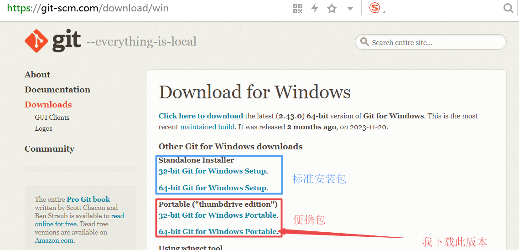The height and width of the screenshot is (250, 519).
Task: Click the 'Portable ("thumbdrive edition")' label
Action: [218, 204]
